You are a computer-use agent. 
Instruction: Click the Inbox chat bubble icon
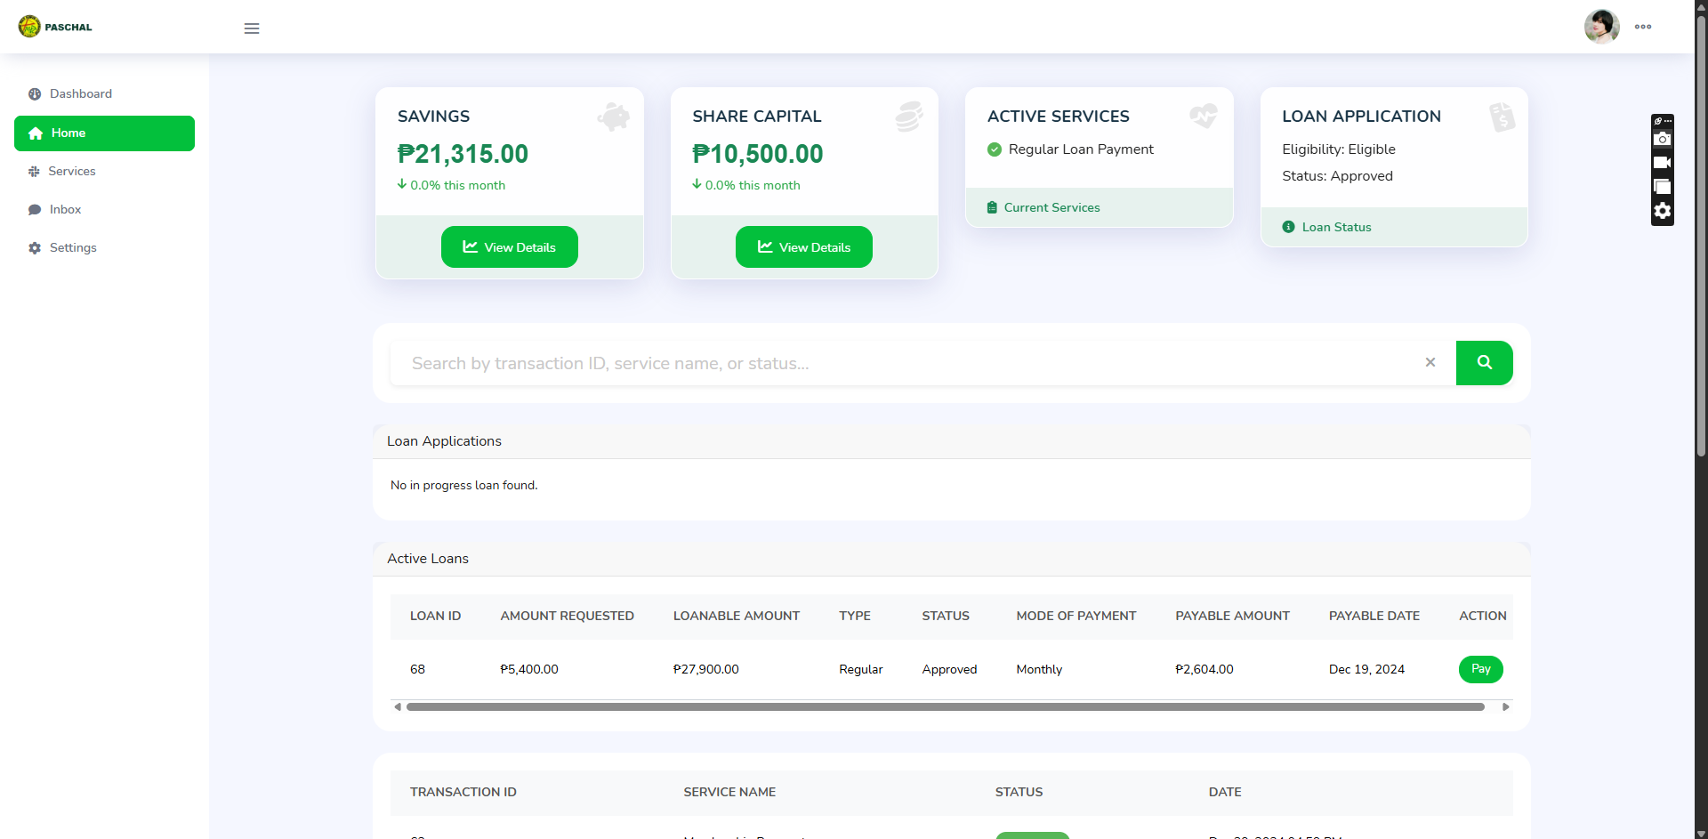[x=35, y=210]
